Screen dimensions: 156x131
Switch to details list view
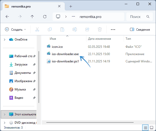coord(145,128)
